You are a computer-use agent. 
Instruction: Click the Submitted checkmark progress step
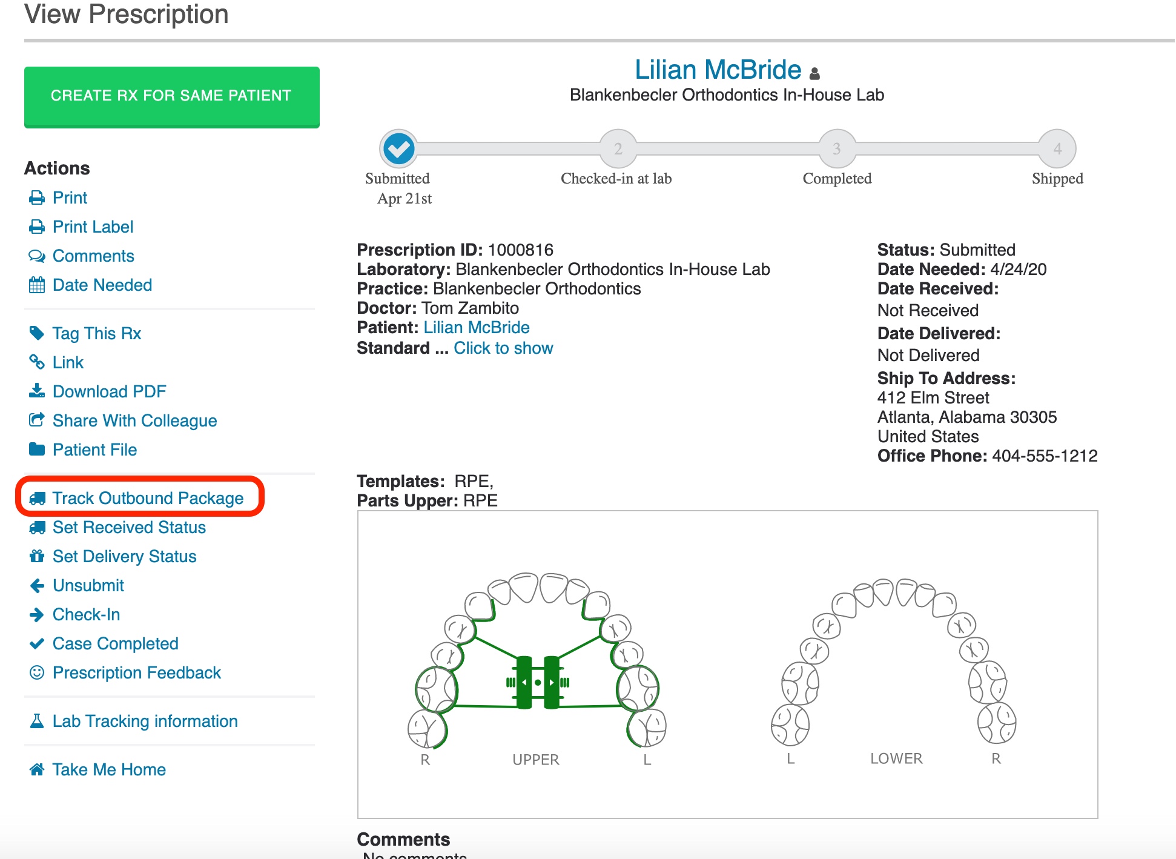[x=398, y=148]
